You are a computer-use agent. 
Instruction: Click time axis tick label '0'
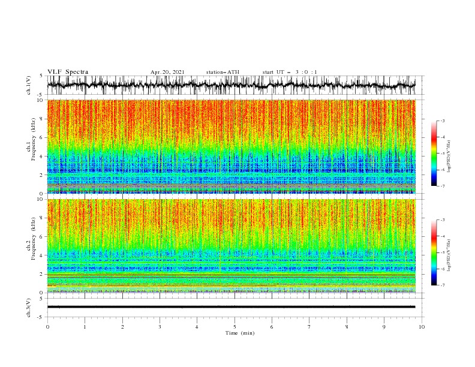[47, 327]
